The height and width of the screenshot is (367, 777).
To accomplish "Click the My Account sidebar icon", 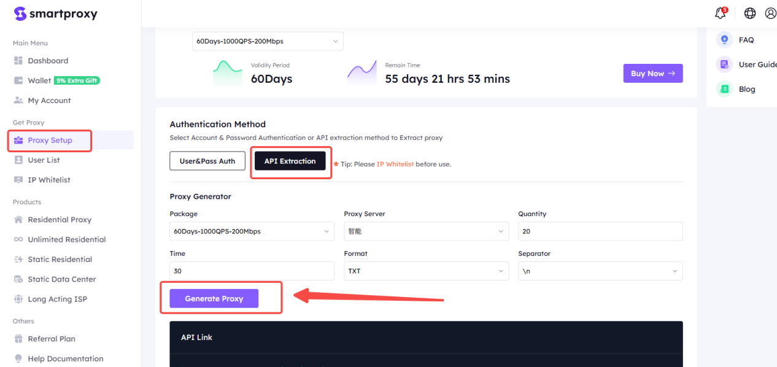I will (x=18, y=101).
